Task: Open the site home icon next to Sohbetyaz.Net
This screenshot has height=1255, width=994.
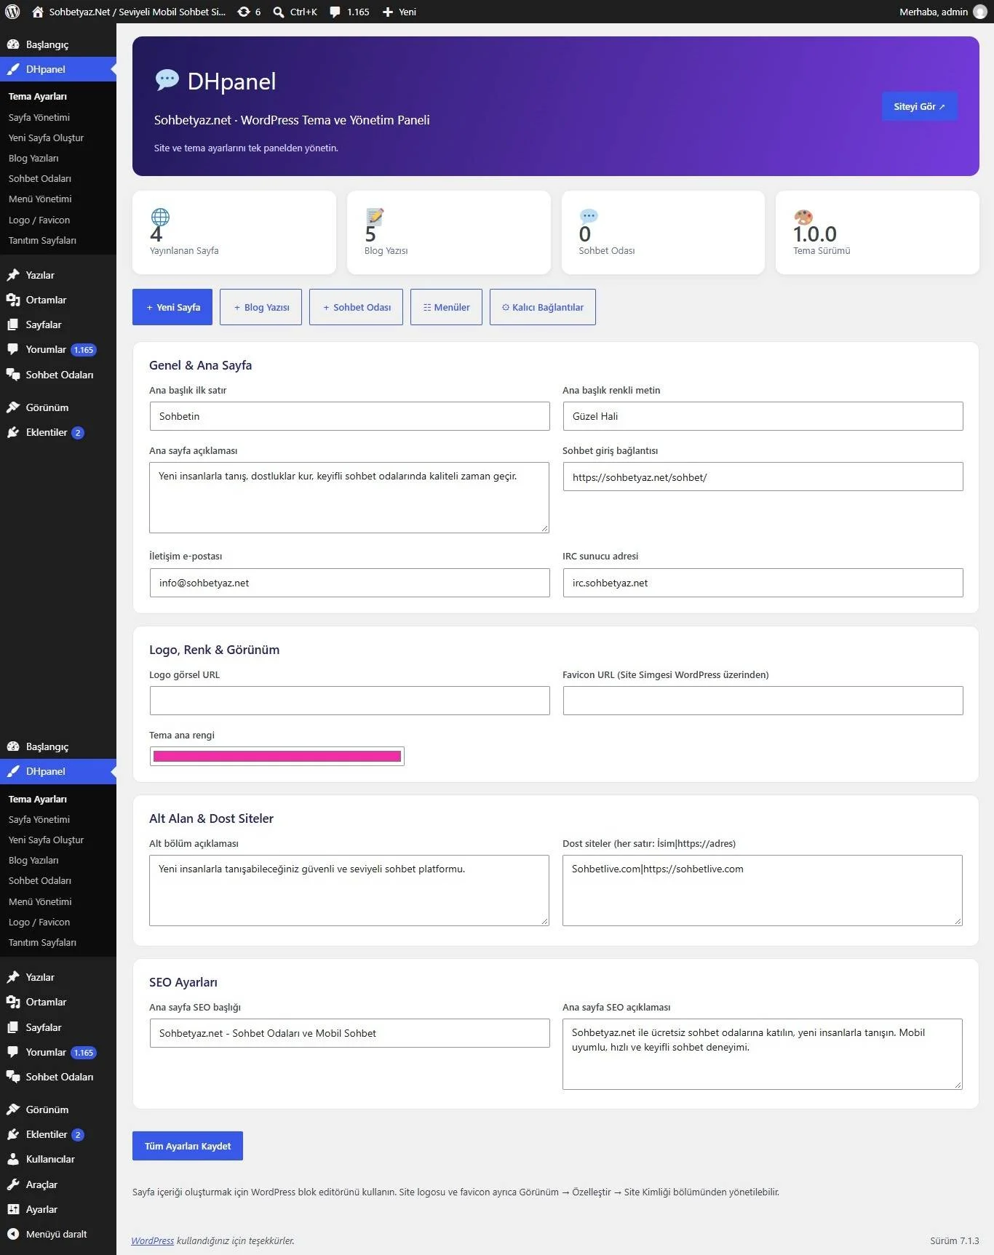Action: click(x=38, y=12)
